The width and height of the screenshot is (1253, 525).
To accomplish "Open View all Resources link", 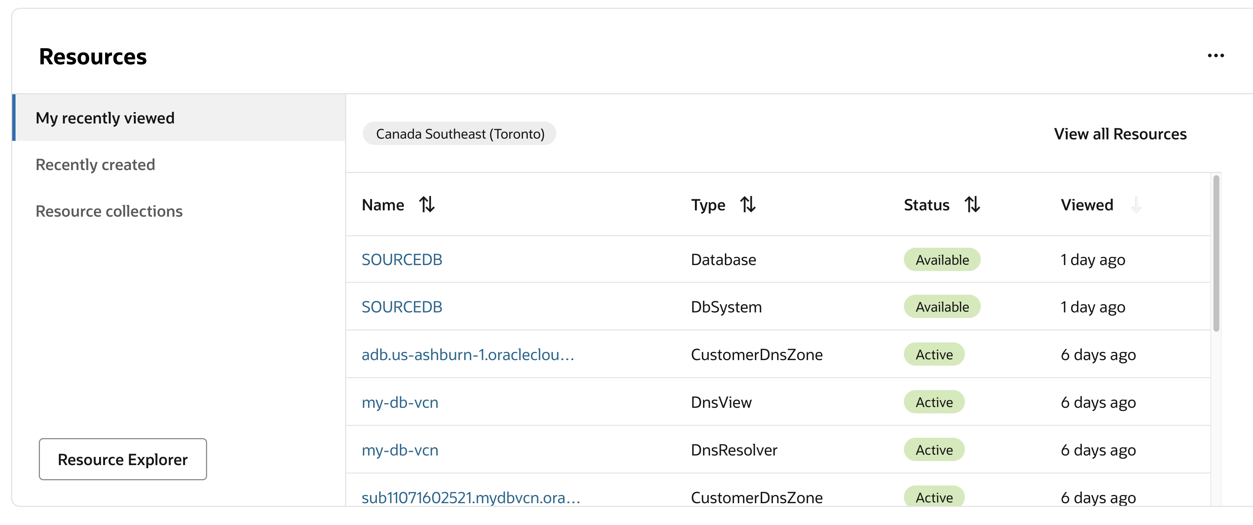I will click(x=1120, y=134).
